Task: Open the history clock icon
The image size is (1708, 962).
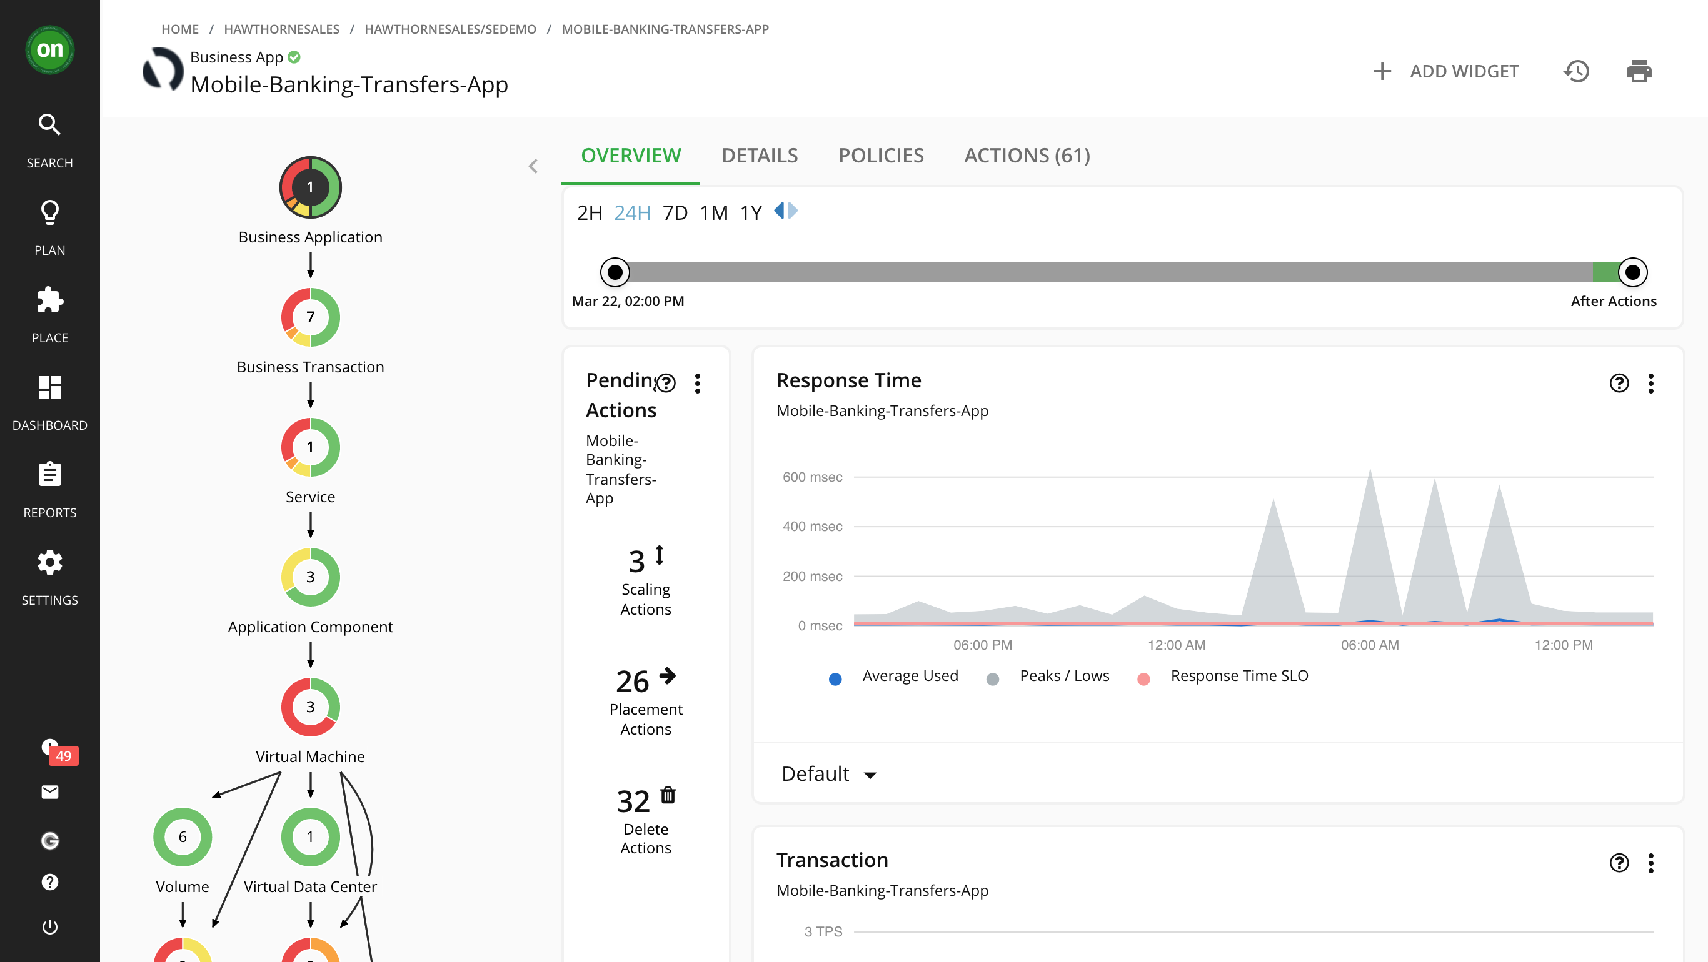Action: tap(1576, 71)
